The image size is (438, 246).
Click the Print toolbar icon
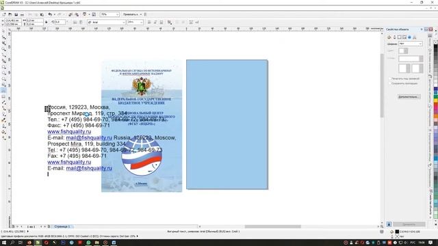point(23,14)
